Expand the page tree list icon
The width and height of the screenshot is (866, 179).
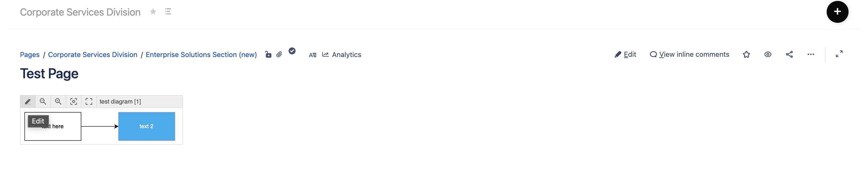click(x=168, y=12)
